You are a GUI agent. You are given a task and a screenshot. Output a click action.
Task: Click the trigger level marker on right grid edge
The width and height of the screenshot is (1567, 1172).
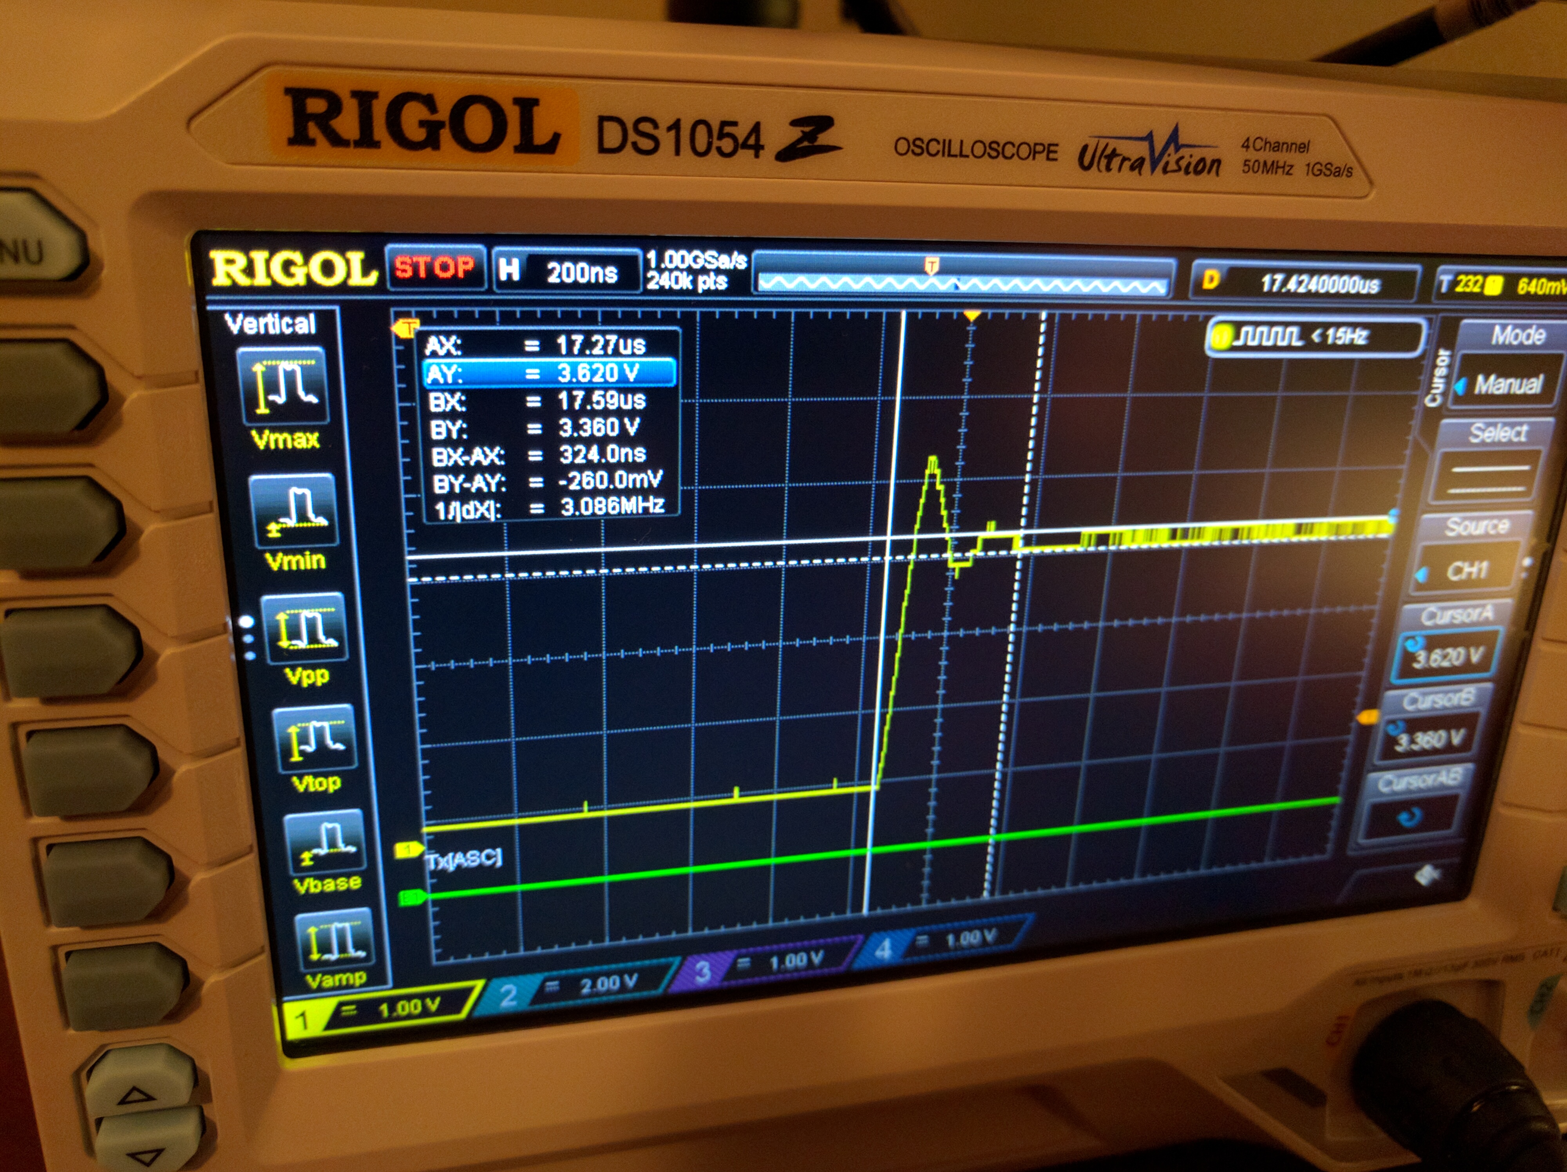(x=1367, y=718)
